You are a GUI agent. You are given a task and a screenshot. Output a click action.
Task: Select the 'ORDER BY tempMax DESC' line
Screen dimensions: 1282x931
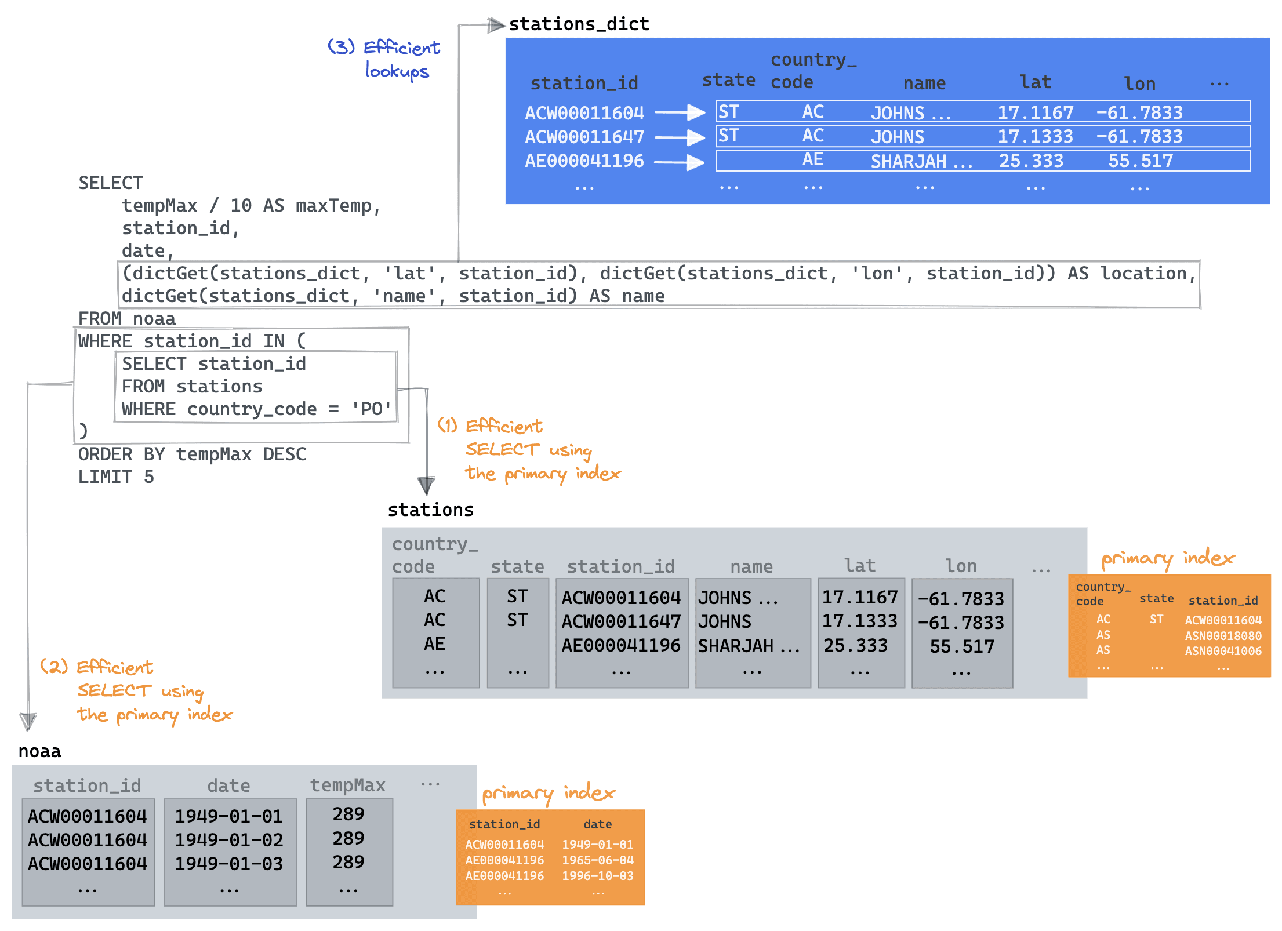(192, 454)
